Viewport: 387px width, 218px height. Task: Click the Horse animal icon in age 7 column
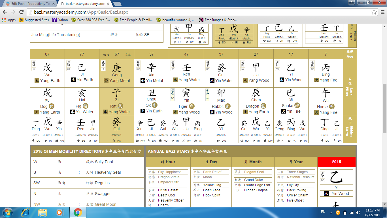click(x=332, y=106)
